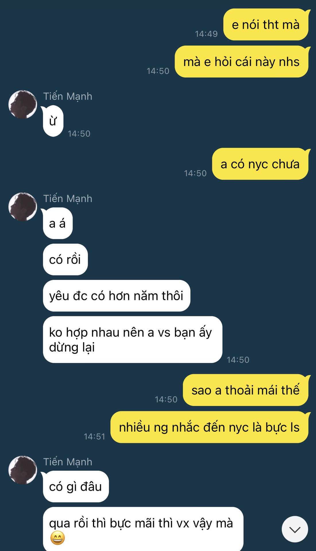Viewport: 316px width, 551px height.
Task: Tap the scroll-to-bottom chevron button
Action: [x=295, y=529]
